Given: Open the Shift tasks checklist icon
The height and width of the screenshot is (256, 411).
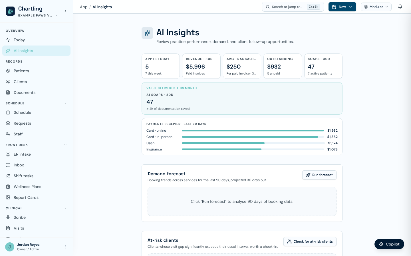Looking at the screenshot, I should coord(8,176).
